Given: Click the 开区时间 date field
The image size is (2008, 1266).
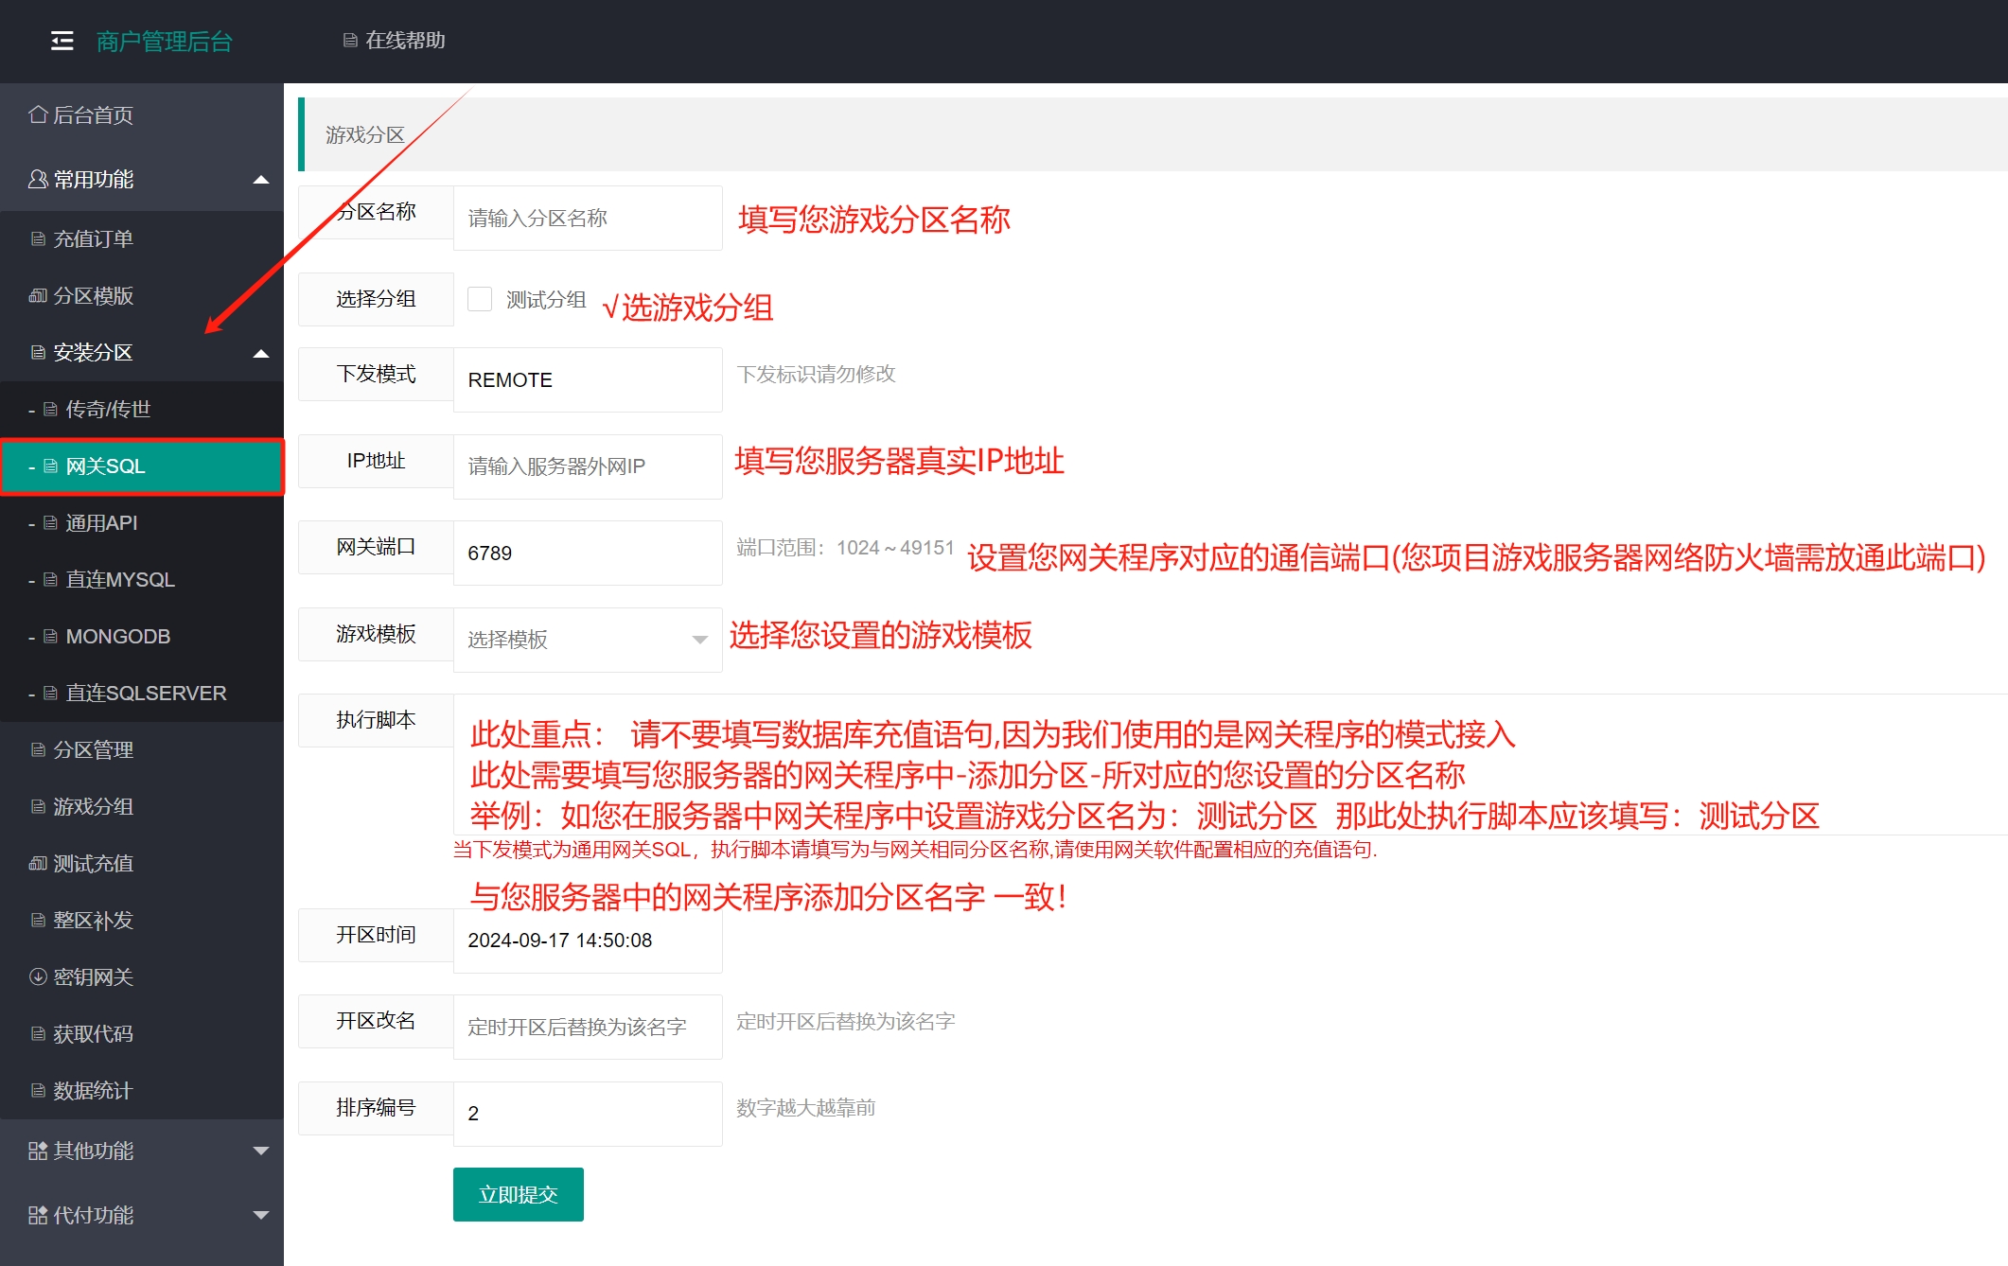Looking at the screenshot, I should pyautogui.click(x=588, y=941).
